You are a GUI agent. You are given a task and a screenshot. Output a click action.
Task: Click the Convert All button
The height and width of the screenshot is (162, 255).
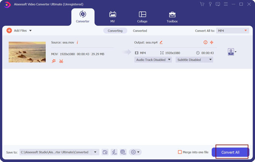point(230,152)
